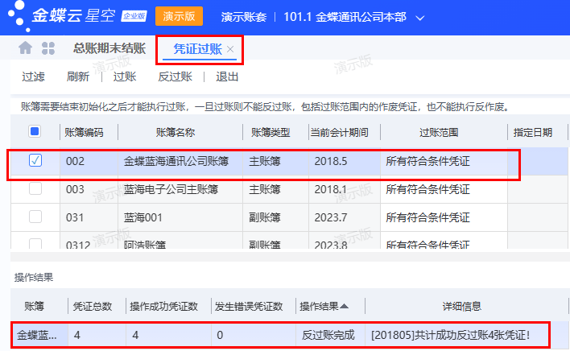Click ledger code 003
The image size is (570, 351).
75,189
